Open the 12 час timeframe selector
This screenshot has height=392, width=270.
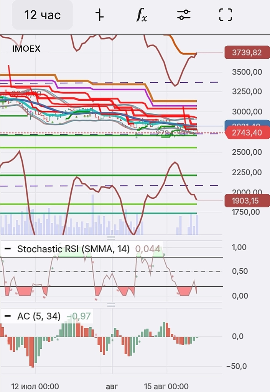tap(42, 15)
